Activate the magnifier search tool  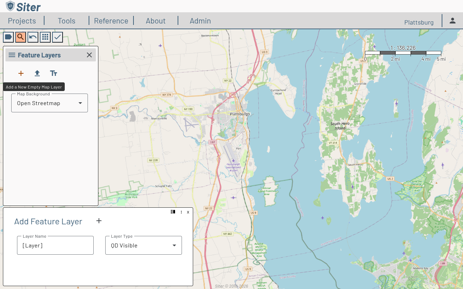click(x=20, y=37)
